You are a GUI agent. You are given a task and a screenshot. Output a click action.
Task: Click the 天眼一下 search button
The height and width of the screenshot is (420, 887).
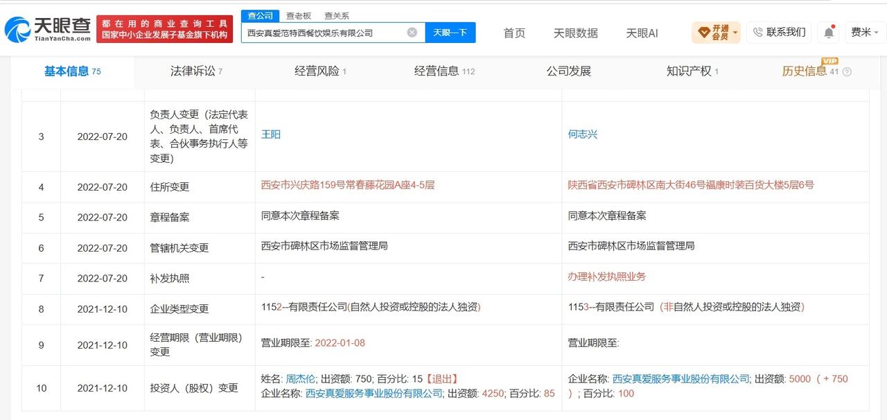pyautogui.click(x=450, y=33)
